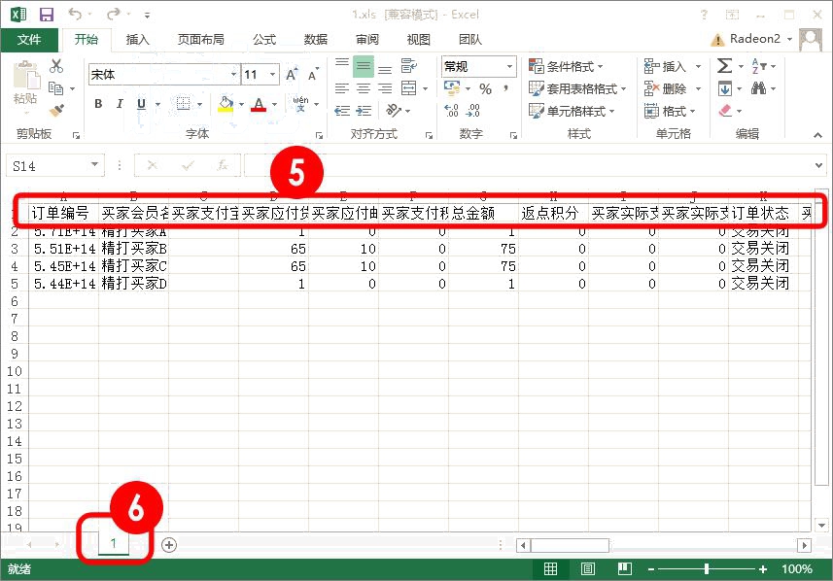Image resolution: width=833 pixels, height=581 pixels.
Task: Toggle bold formatting
Action: pyautogui.click(x=98, y=104)
